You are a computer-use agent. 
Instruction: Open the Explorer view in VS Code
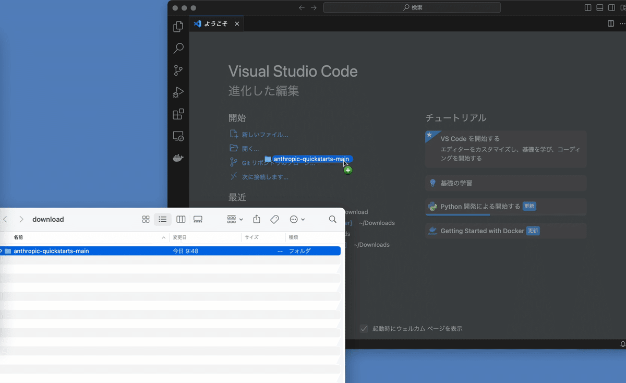click(178, 27)
